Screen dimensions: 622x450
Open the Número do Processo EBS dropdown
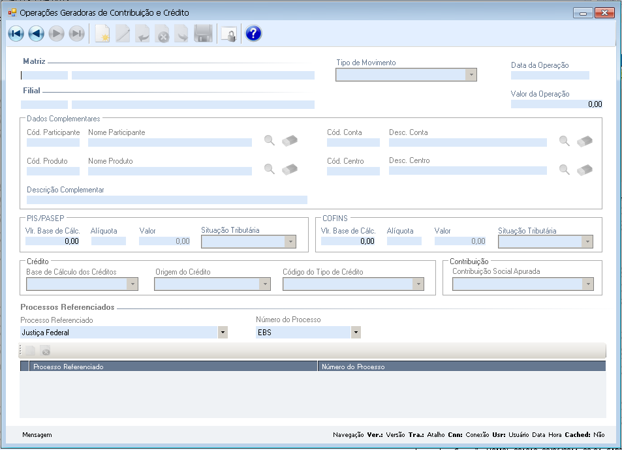tap(356, 333)
